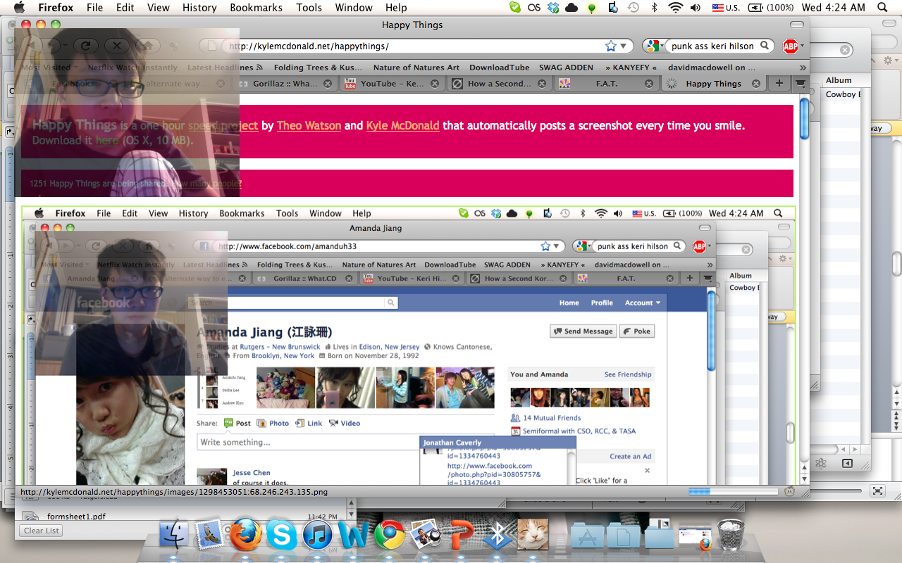902x563 pixels.
Task: Open Google Chrome in the dock
Action: point(390,536)
